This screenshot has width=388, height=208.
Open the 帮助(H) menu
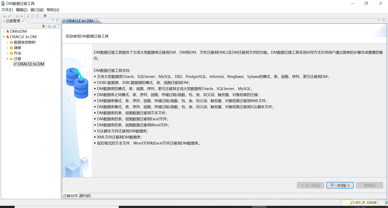[53, 10]
